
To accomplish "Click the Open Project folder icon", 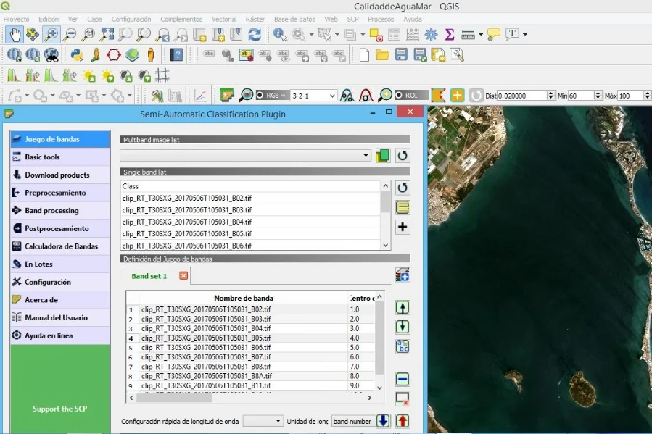I will pos(382,55).
